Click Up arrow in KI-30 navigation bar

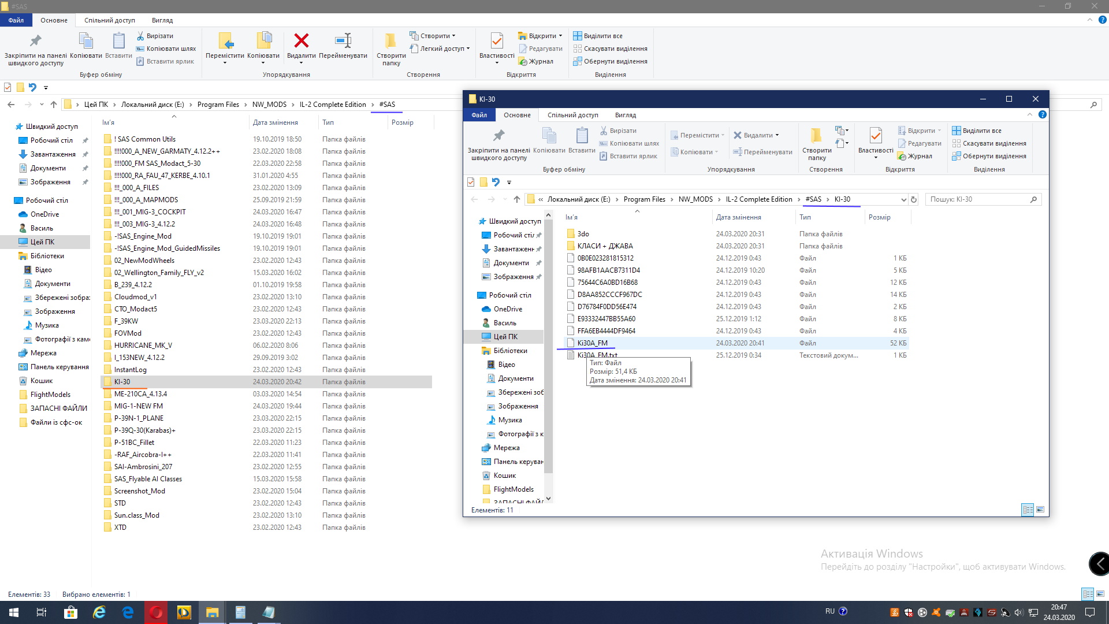[516, 199]
